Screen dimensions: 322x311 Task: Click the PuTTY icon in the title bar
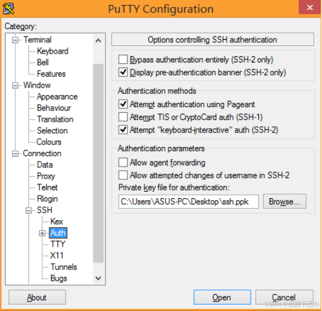coord(8,9)
